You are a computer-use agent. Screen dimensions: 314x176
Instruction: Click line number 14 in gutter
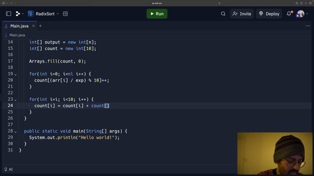point(10,42)
